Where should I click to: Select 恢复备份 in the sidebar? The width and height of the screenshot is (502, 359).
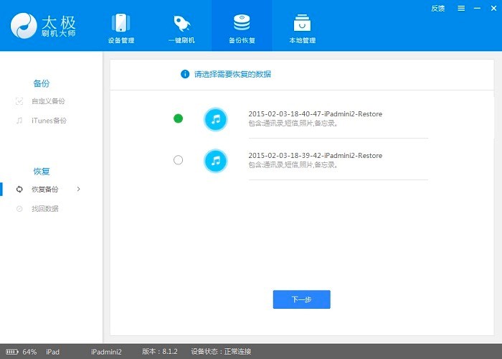[x=44, y=190]
